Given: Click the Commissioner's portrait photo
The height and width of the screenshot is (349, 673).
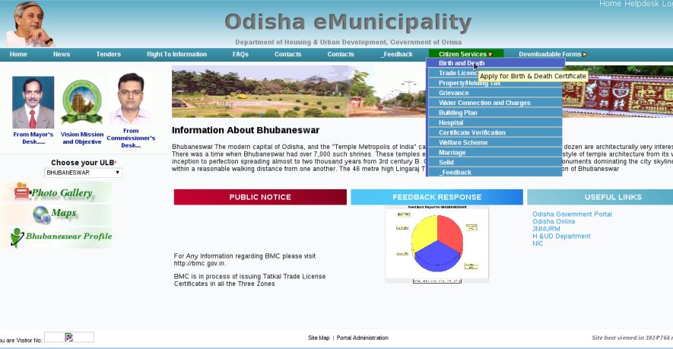Looking at the screenshot, I should point(131,99).
